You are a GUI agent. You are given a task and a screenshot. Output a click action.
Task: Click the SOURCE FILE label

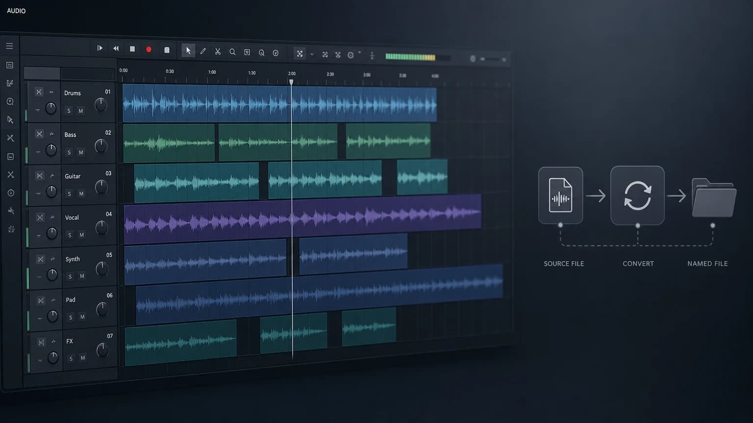click(564, 263)
